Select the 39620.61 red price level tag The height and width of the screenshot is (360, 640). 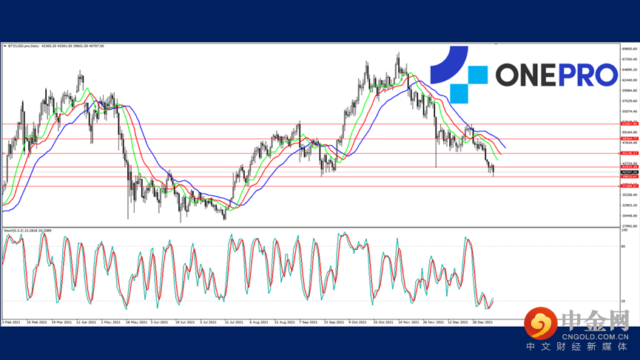click(630, 177)
